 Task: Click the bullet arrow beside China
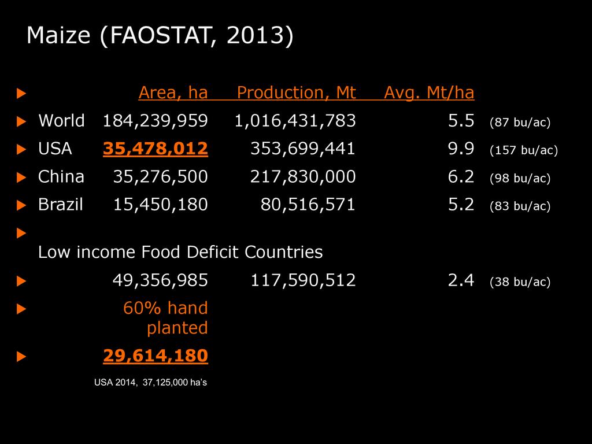pyautogui.click(x=21, y=177)
